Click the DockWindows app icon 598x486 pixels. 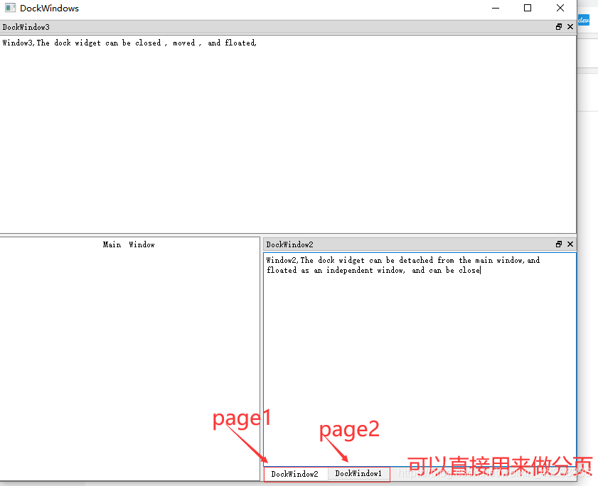(10, 8)
